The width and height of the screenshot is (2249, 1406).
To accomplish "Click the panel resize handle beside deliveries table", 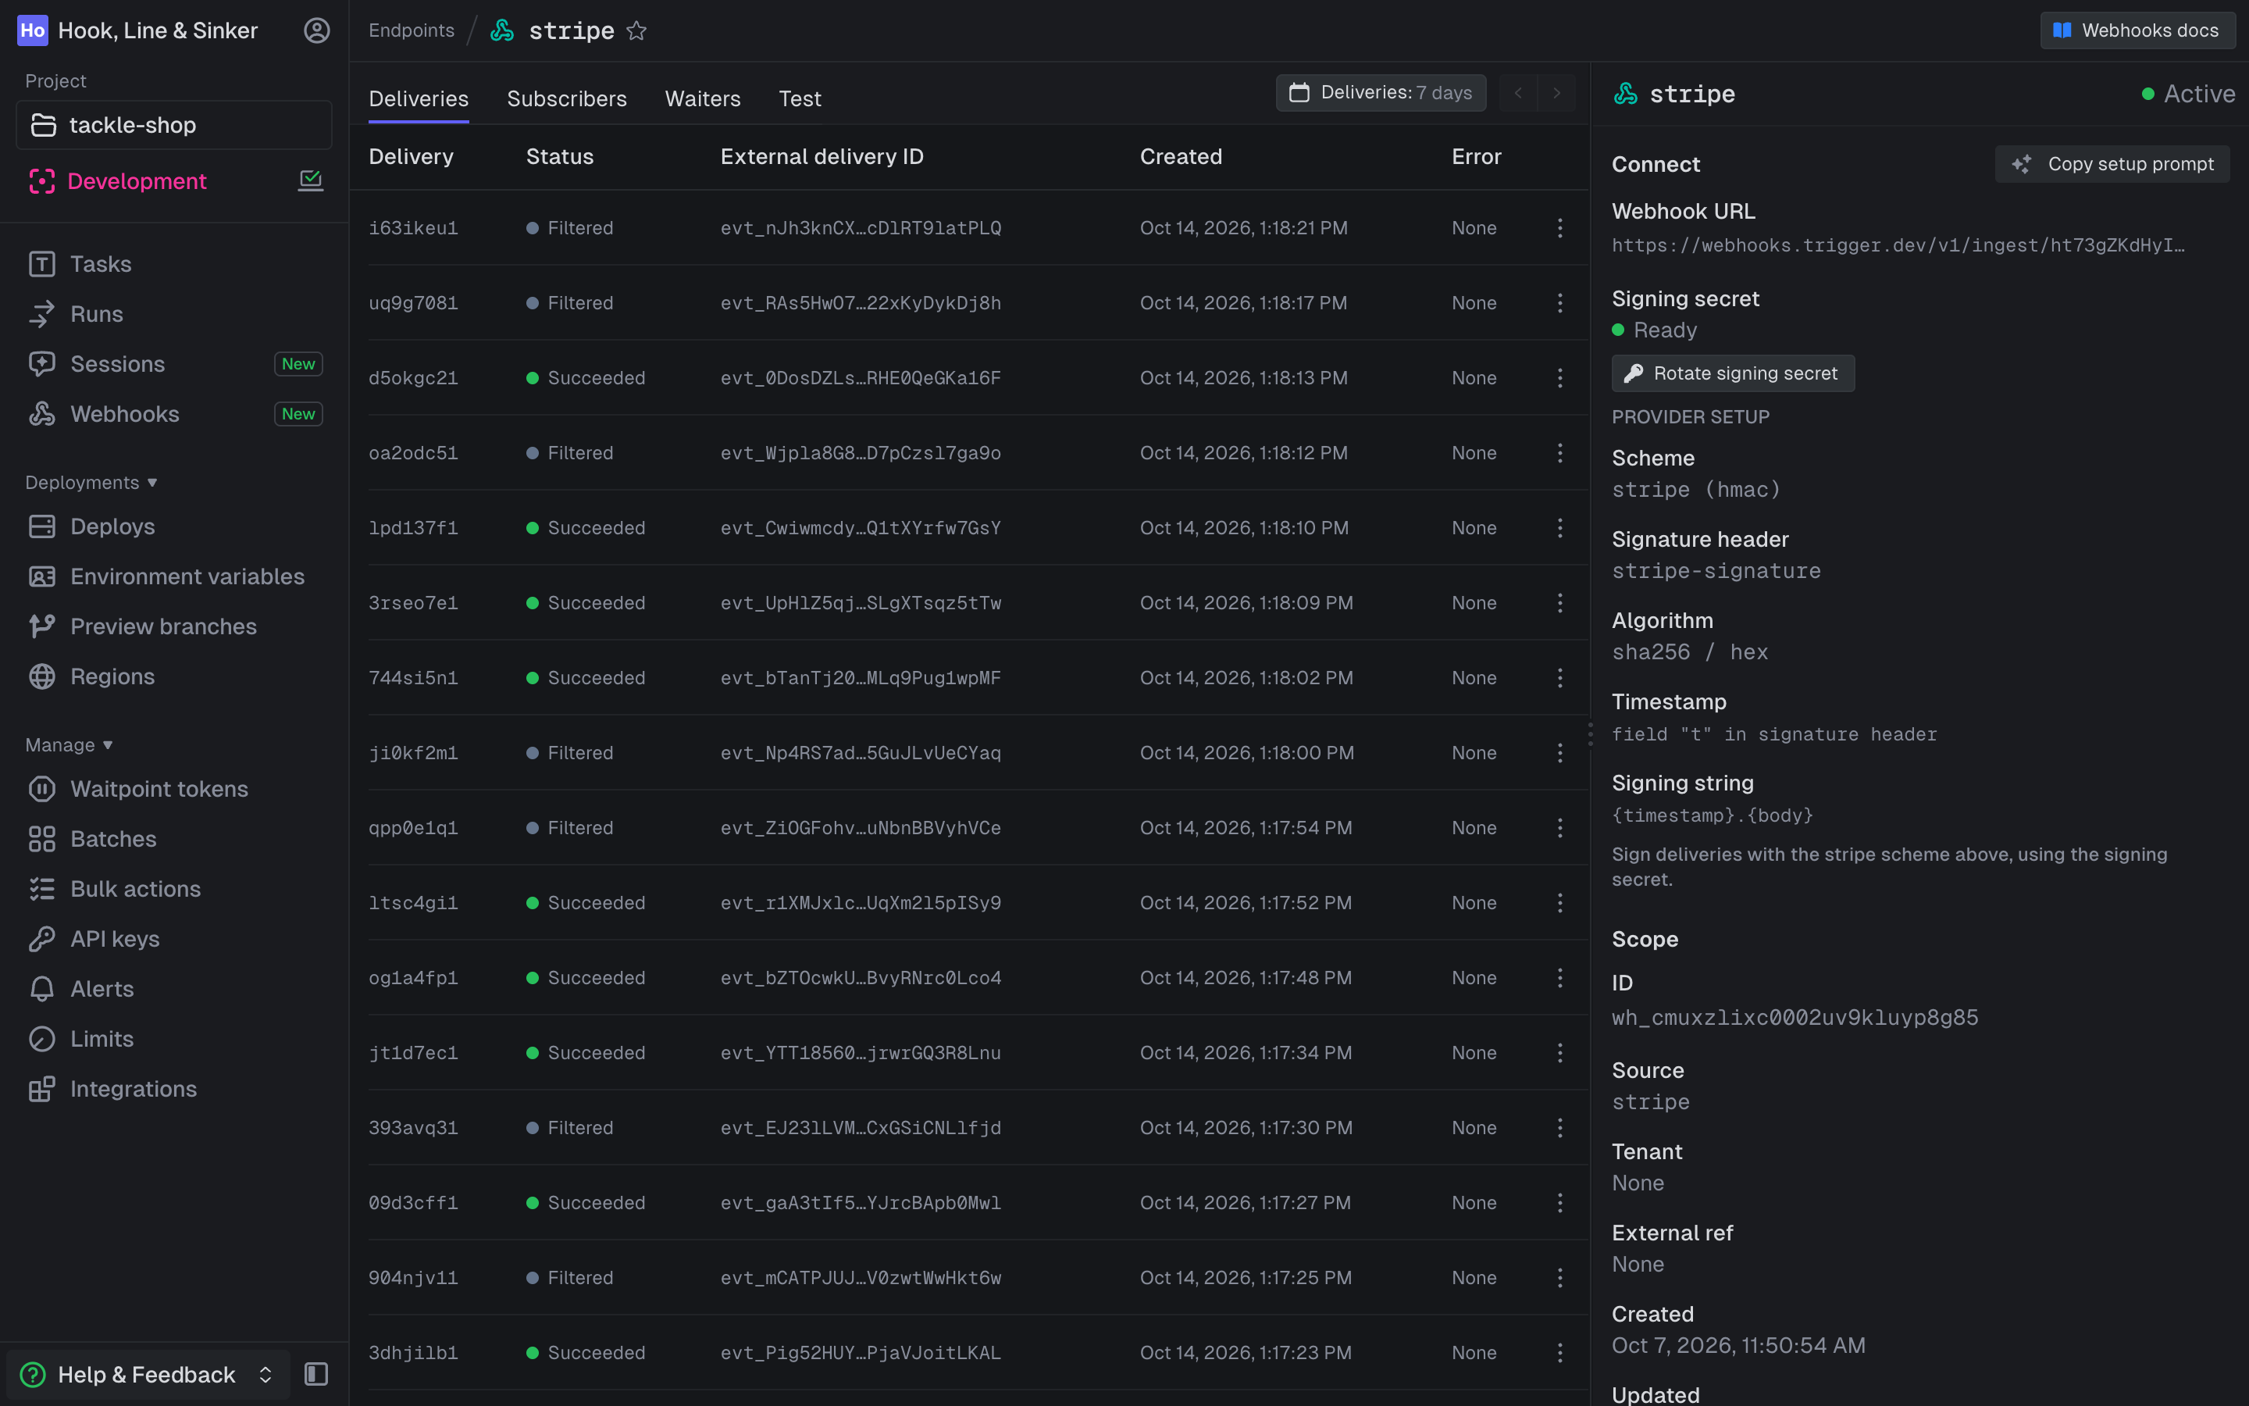I will click(x=1590, y=734).
